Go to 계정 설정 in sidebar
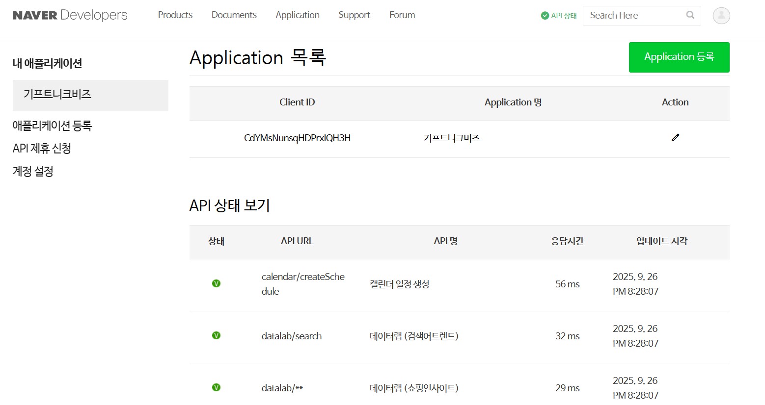765x405 pixels. (33, 172)
